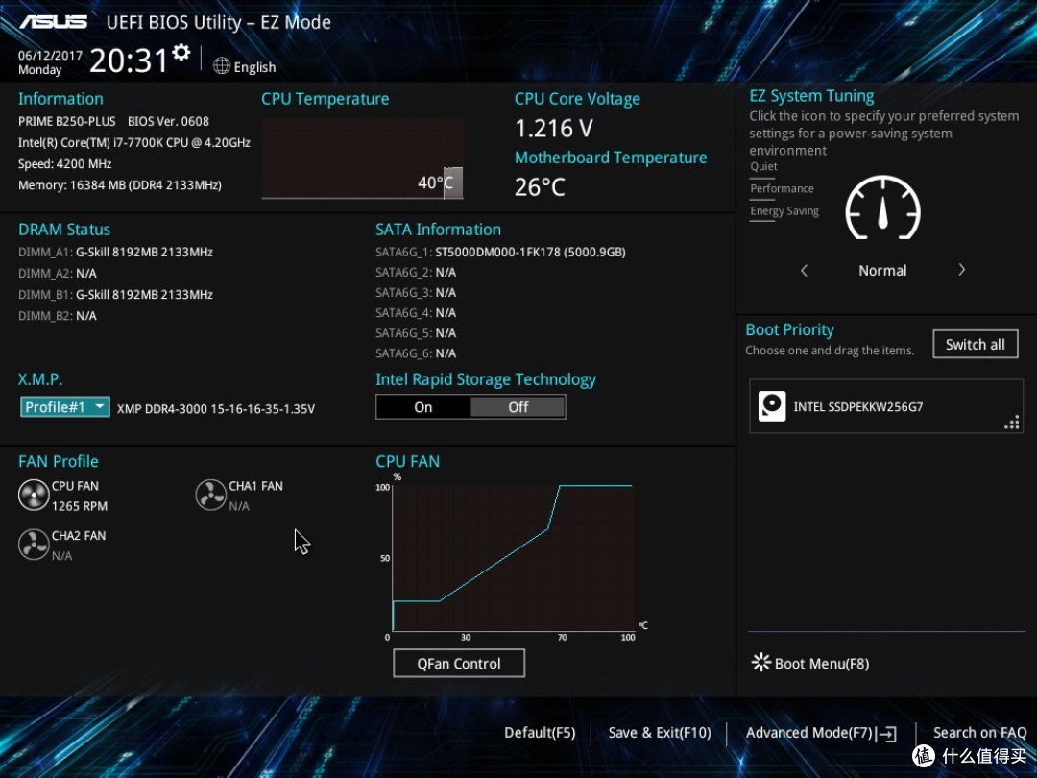Switch to Advanced Mode(F7)

[x=821, y=733]
